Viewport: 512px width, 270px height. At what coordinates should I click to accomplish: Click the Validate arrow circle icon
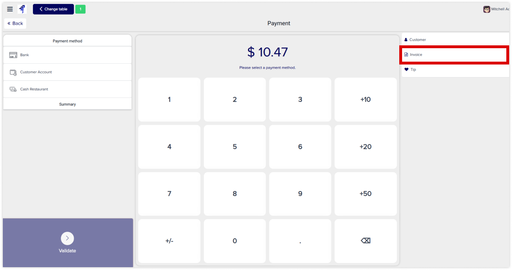tap(67, 238)
